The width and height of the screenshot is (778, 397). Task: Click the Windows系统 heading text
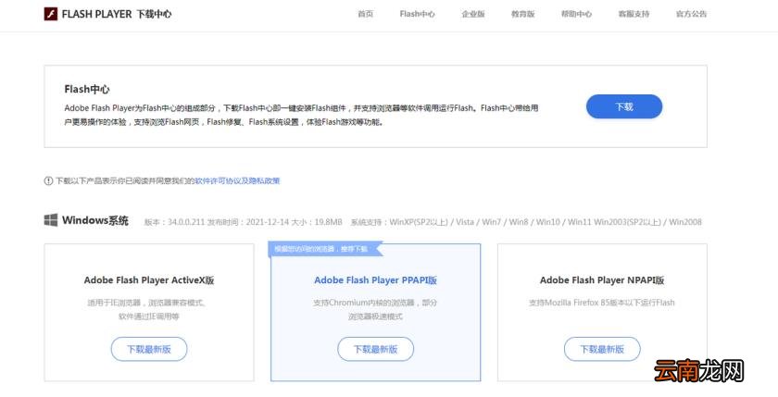(x=95, y=220)
